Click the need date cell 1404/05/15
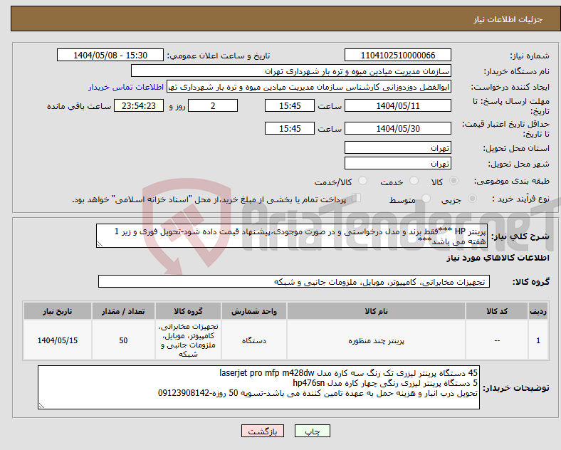This screenshot has height=450, width=561. coord(58,340)
